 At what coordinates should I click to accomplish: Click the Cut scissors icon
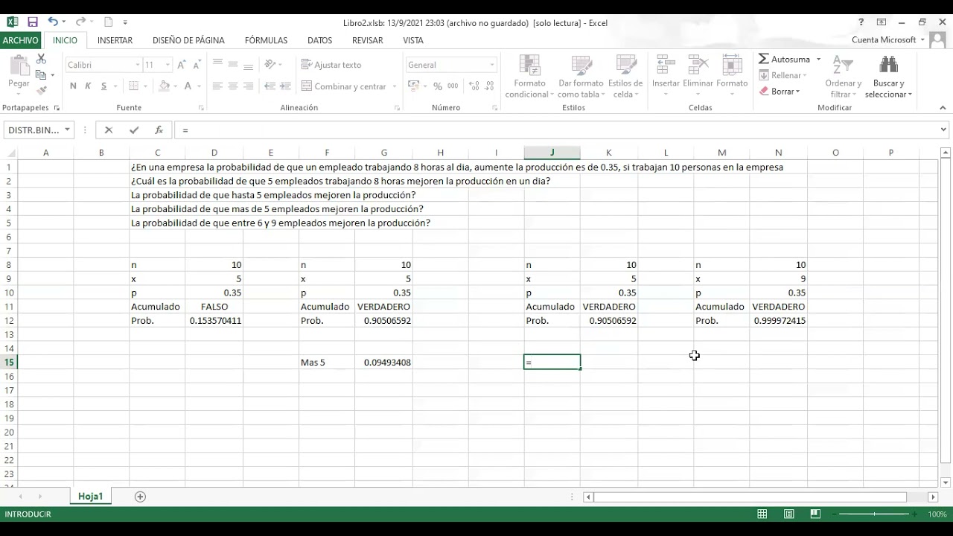pos(41,59)
